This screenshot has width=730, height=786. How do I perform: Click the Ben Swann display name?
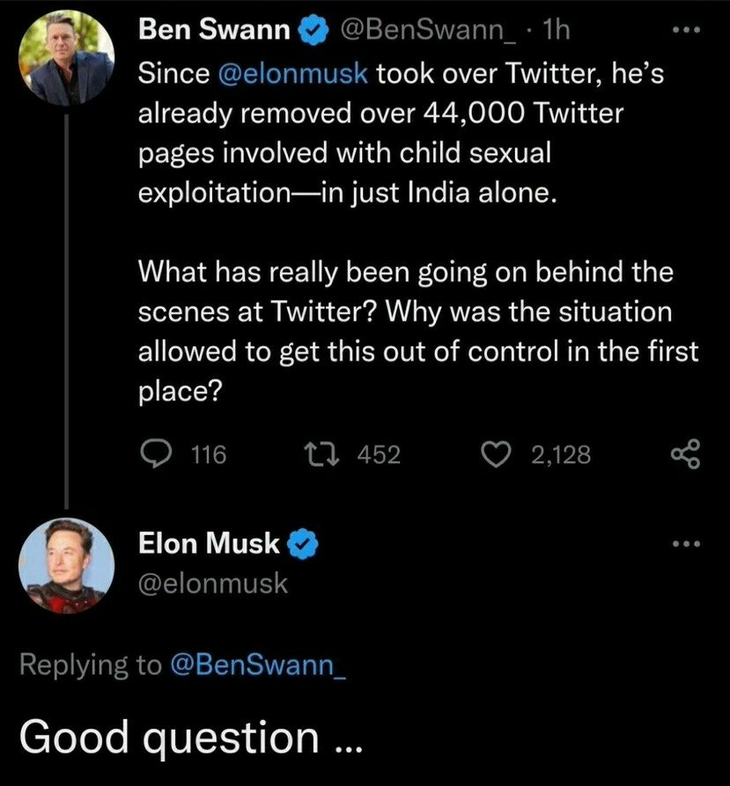tap(214, 31)
